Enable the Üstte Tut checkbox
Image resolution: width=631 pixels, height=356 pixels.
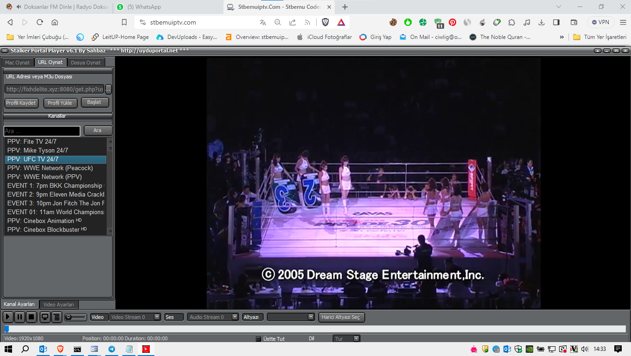259,339
